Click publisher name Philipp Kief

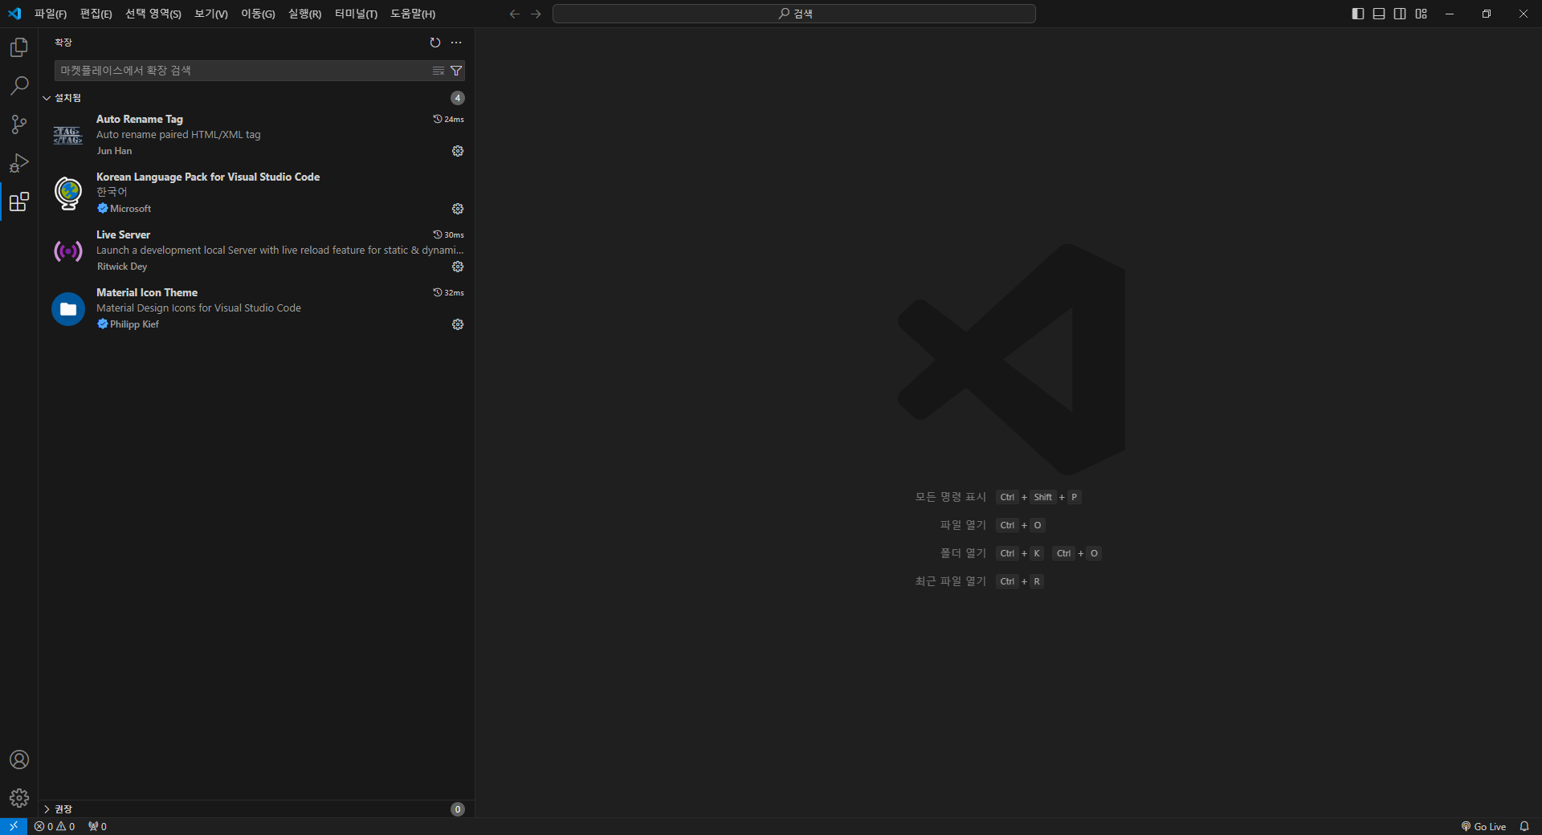(x=134, y=324)
